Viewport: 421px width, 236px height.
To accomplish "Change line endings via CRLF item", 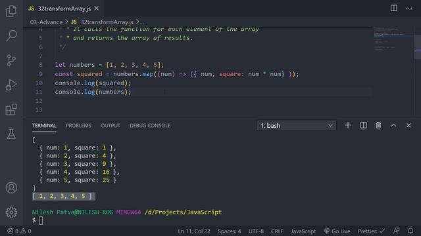I will point(277,231).
